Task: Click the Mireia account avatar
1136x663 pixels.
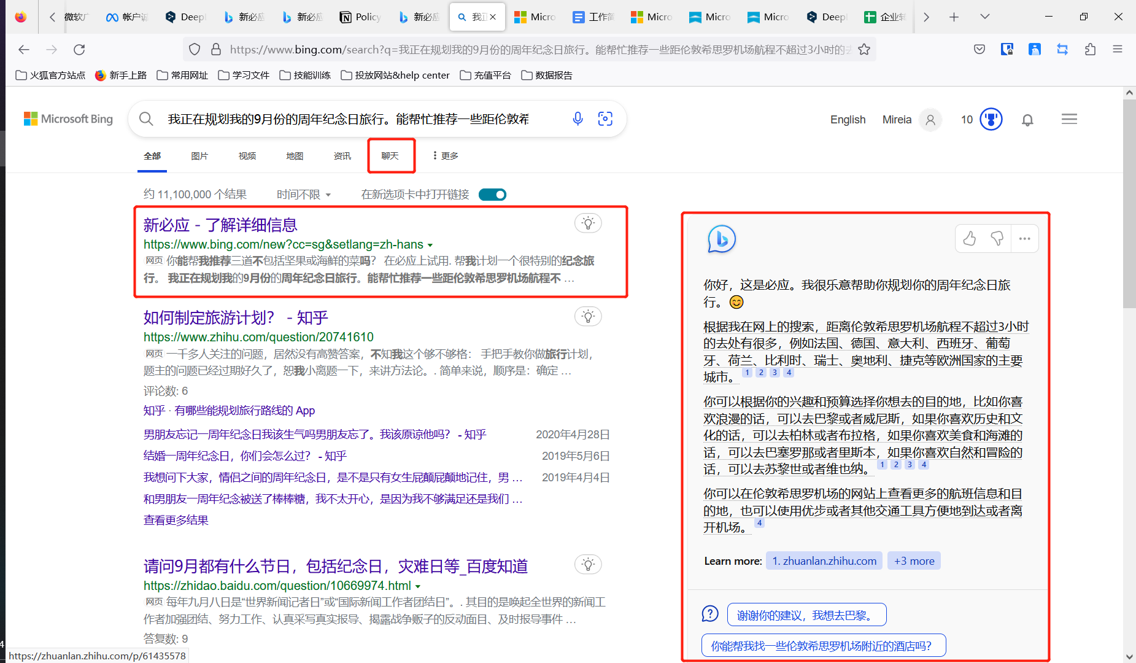Action: pyautogui.click(x=930, y=120)
